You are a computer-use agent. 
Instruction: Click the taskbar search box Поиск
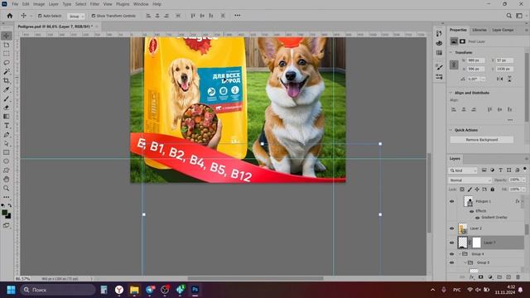[x=57, y=290]
